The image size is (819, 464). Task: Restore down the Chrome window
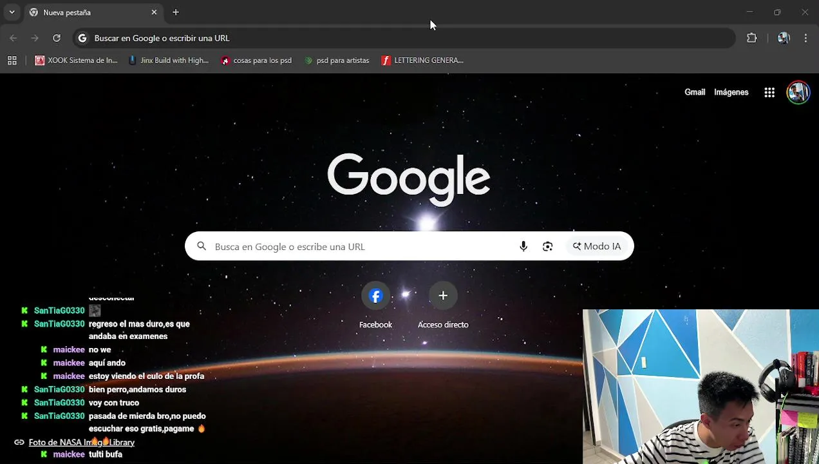coord(777,12)
